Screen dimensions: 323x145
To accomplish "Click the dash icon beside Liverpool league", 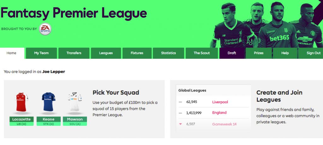I will coord(180,102).
